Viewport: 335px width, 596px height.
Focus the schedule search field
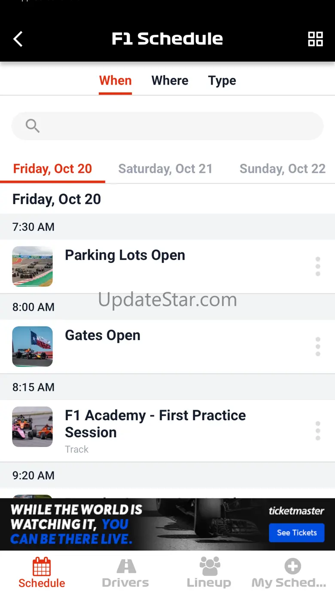click(x=167, y=126)
